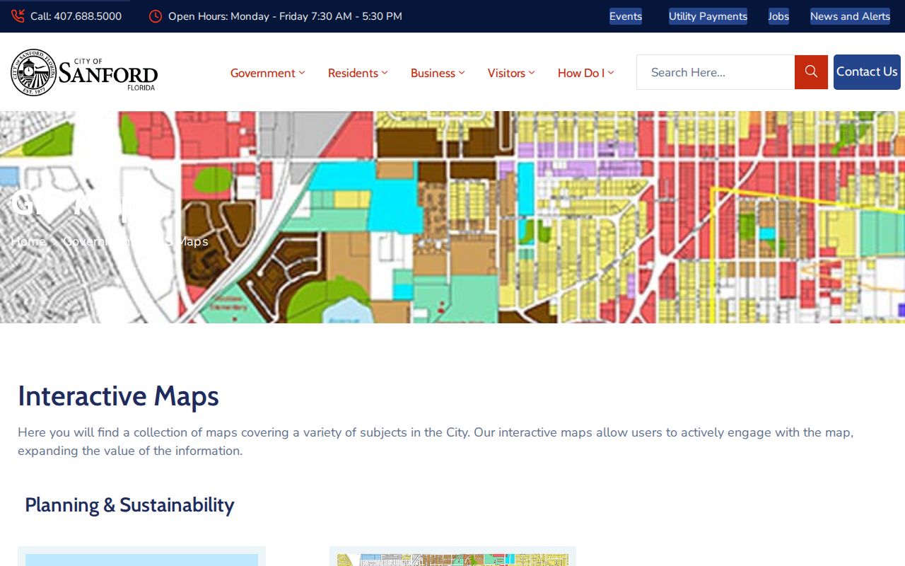Open News and Alerts
905x566 pixels.
pos(850,16)
